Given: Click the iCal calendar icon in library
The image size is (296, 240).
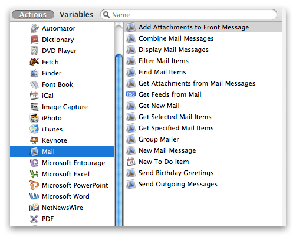Looking at the screenshot, I should tap(34, 96).
